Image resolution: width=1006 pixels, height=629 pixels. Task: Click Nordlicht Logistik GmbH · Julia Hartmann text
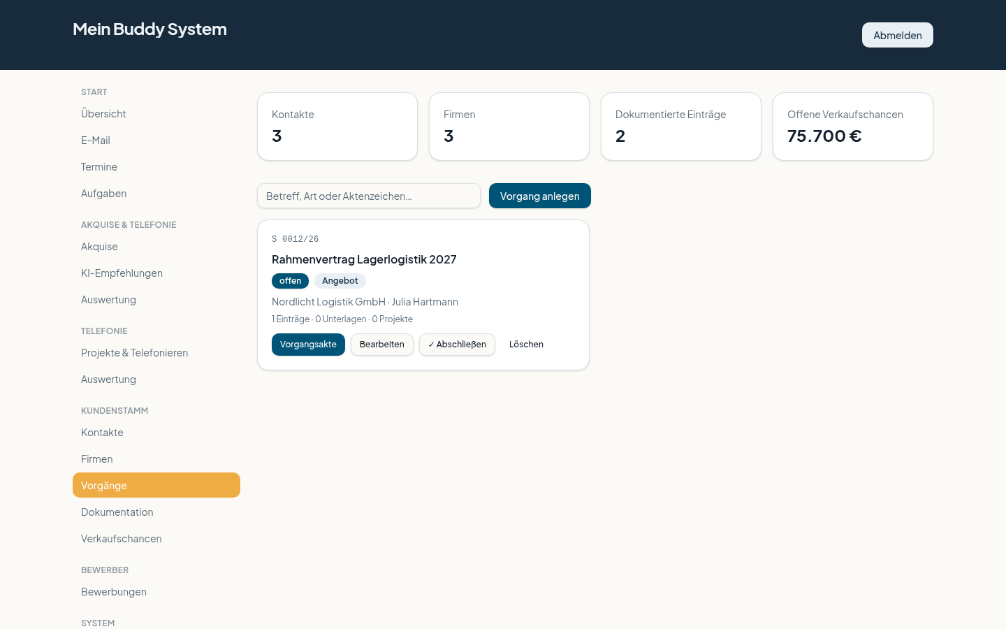coord(365,302)
